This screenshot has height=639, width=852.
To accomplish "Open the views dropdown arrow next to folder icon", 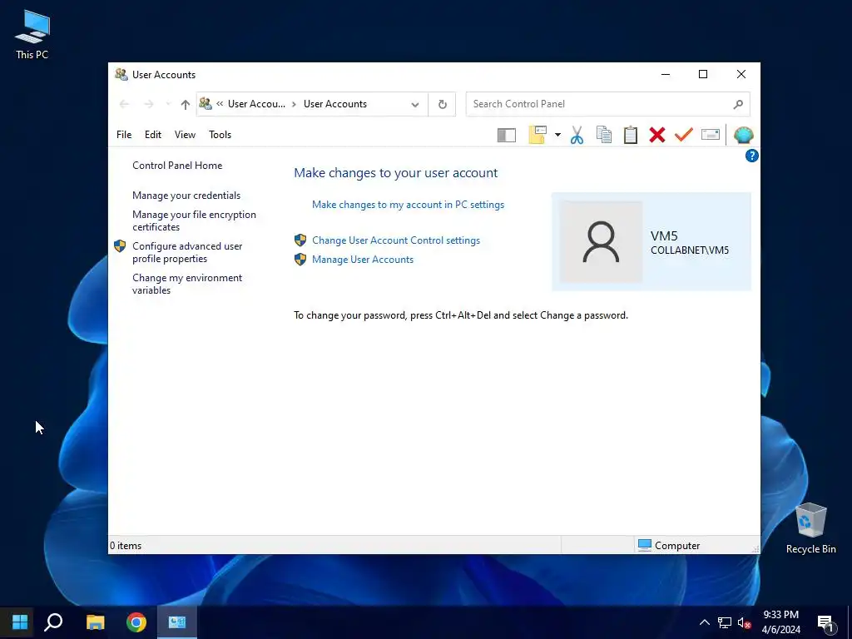I will click(x=557, y=135).
